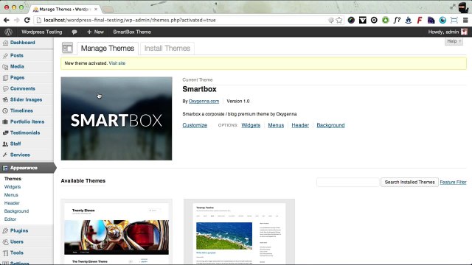Click the Customize theme link

(x=195, y=125)
